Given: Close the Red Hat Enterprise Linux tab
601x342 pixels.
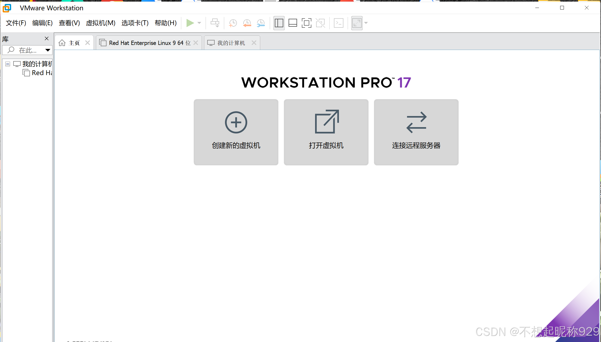Looking at the screenshot, I should point(196,43).
